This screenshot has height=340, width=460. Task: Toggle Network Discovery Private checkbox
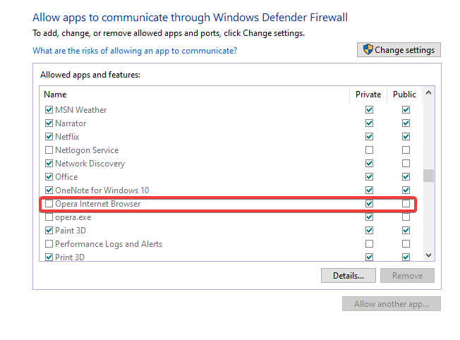(x=369, y=164)
